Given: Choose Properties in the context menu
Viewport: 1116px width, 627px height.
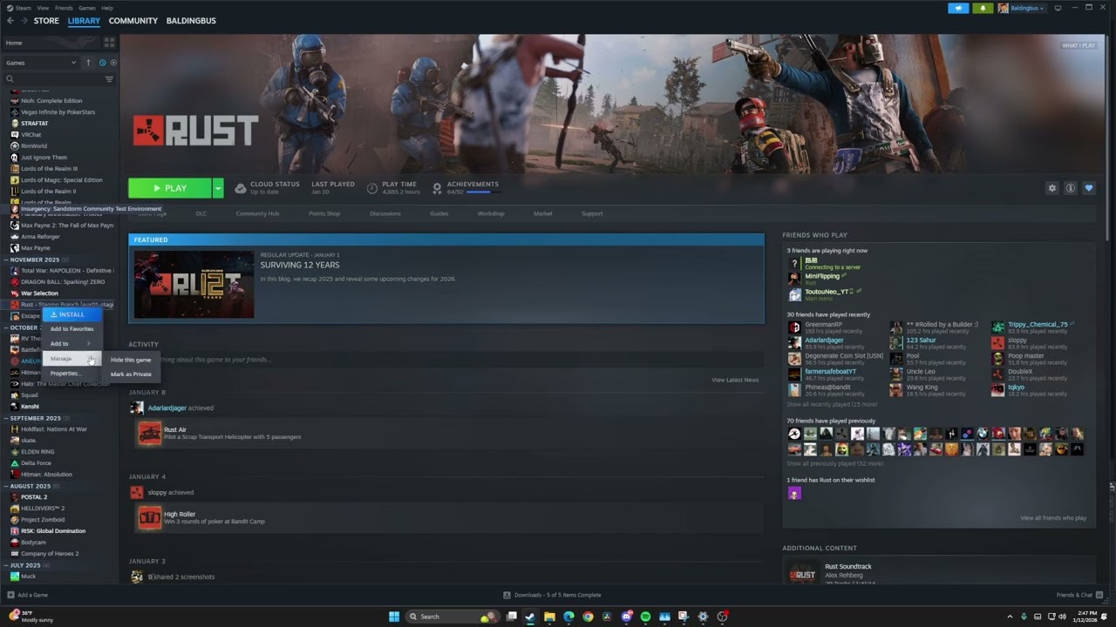Looking at the screenshot, I should (x=71, y=374).
